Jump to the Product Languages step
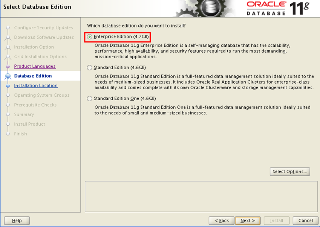 [x=35, y=66]
